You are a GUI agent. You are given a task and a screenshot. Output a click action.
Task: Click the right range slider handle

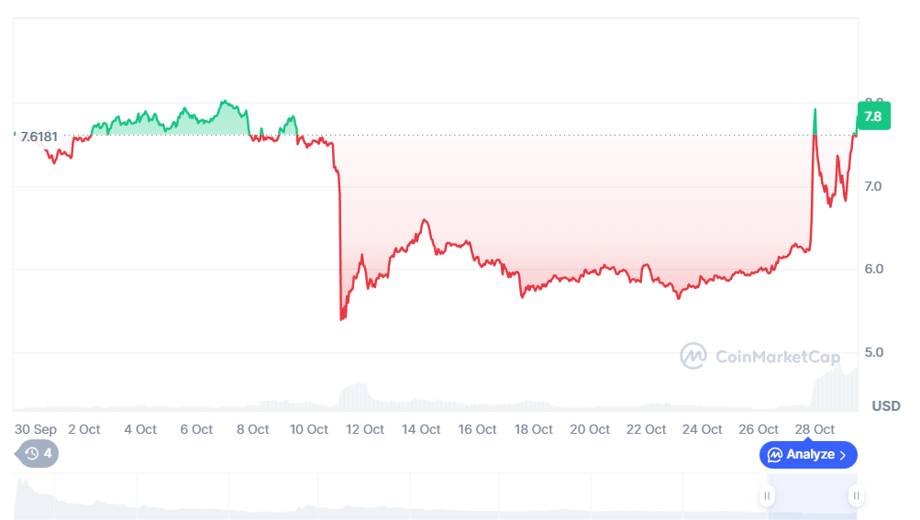(856, 496)
